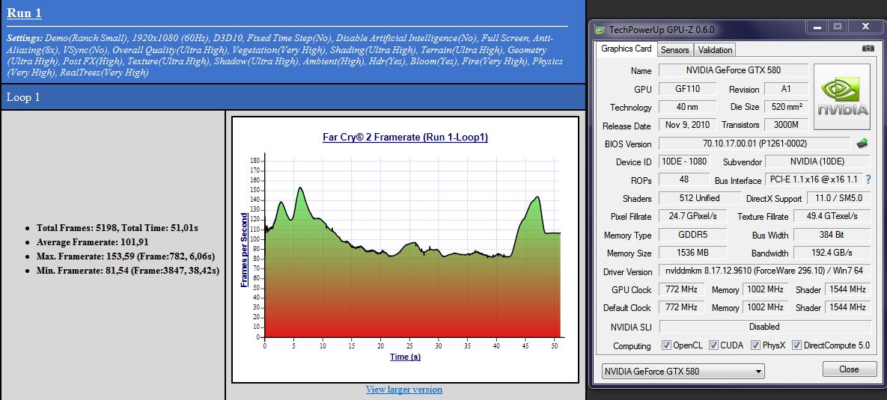
Task: Click the Transistors field showing 3000M
Action: pyautogui.click(x=787, y=125)
